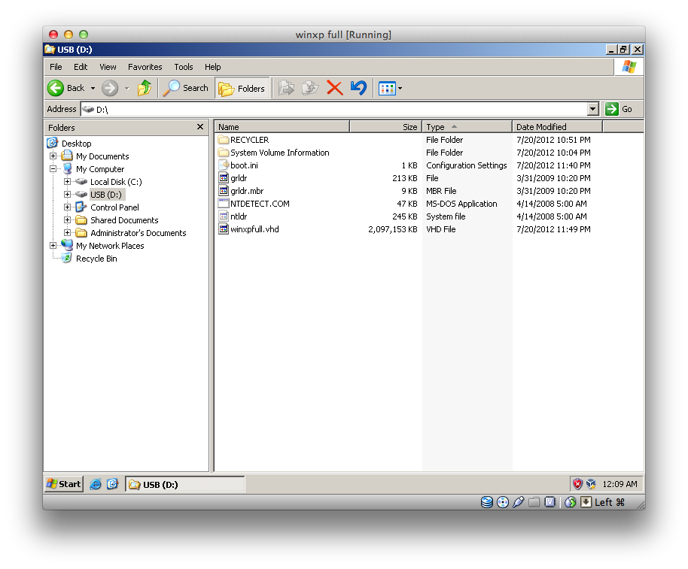Open the Favorites menu

(x=145, y=67)
